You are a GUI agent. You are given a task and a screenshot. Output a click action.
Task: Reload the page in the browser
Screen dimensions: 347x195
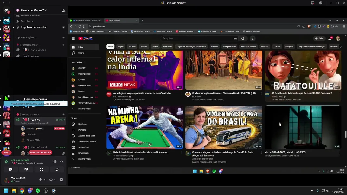80,26
